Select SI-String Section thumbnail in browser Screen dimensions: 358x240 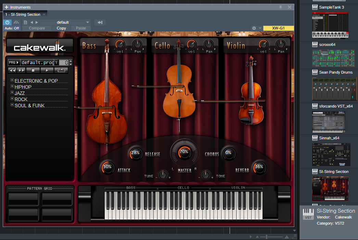[330, 189]
